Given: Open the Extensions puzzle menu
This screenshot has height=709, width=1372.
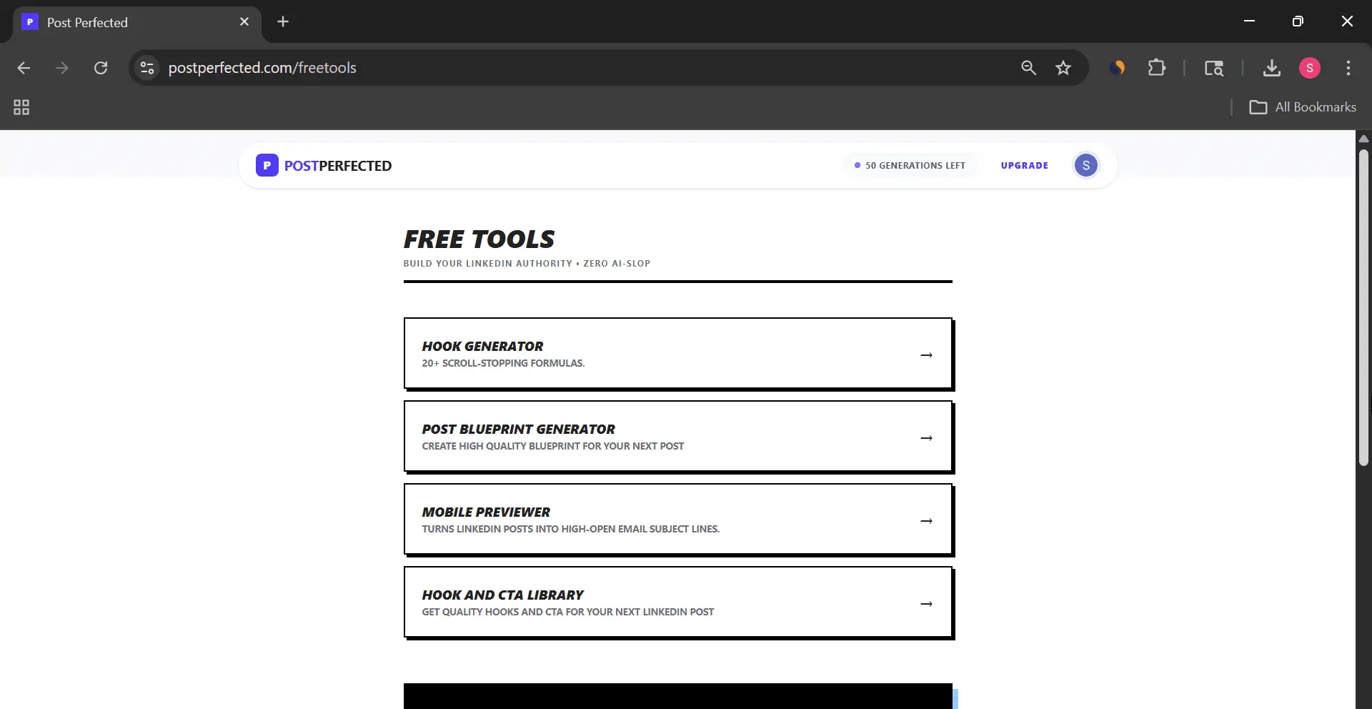Looking at the screenshot, I should click(x=1156, y=68).
